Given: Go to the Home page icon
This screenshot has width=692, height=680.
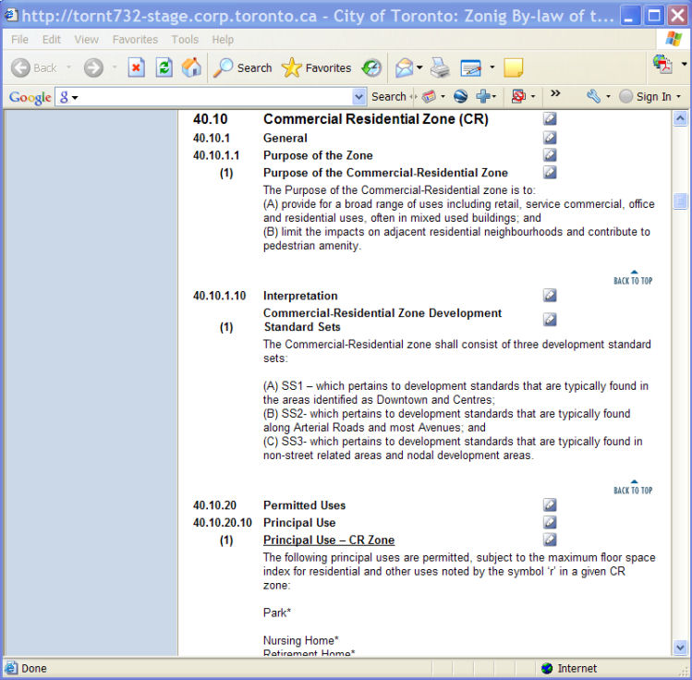Looking at the screenshot, I should (191, 67).
